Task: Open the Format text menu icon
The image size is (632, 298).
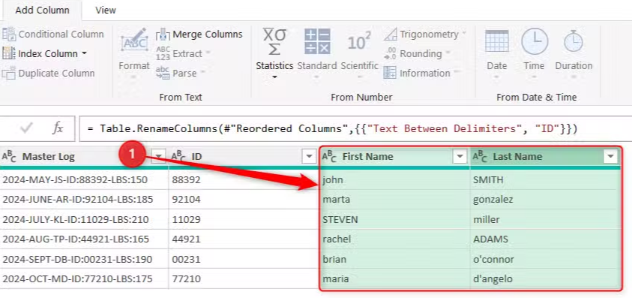Action: 134,41
